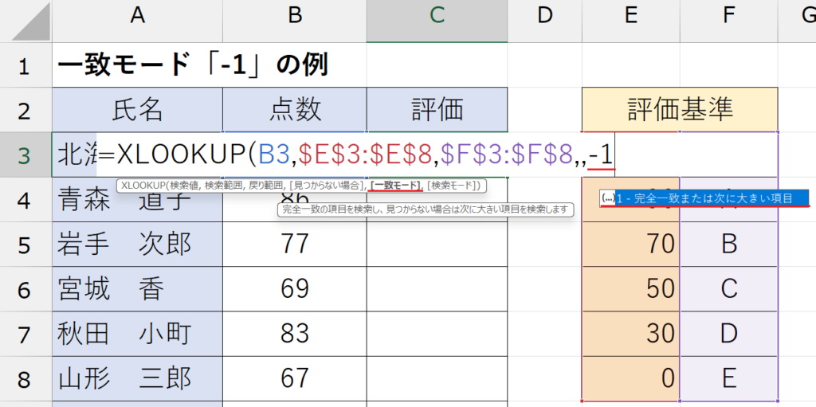Click [見つからない場合] argument in tooltip
The image size is (816, 407).
click(x=327, y=186)
